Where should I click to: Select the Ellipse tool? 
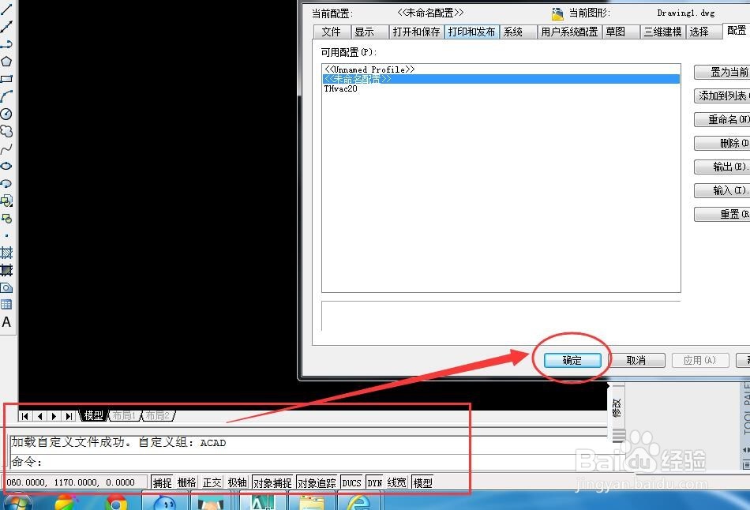click(x=6, y=166)
